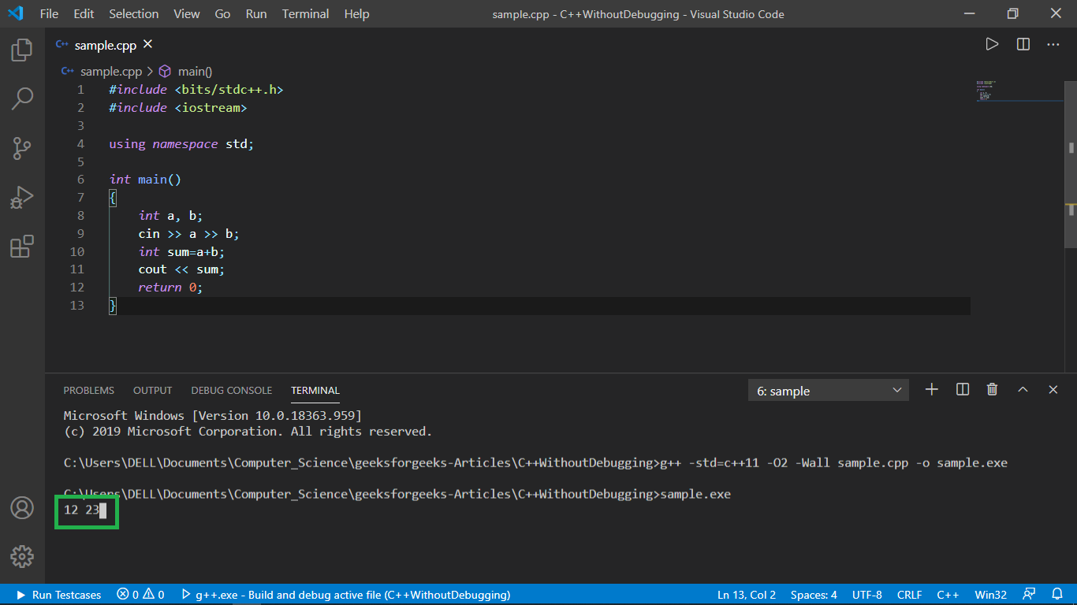This screenshot has width=1077, height=605.
Task: Maximize the panel with the up chevron
Action: (1023, 389)
